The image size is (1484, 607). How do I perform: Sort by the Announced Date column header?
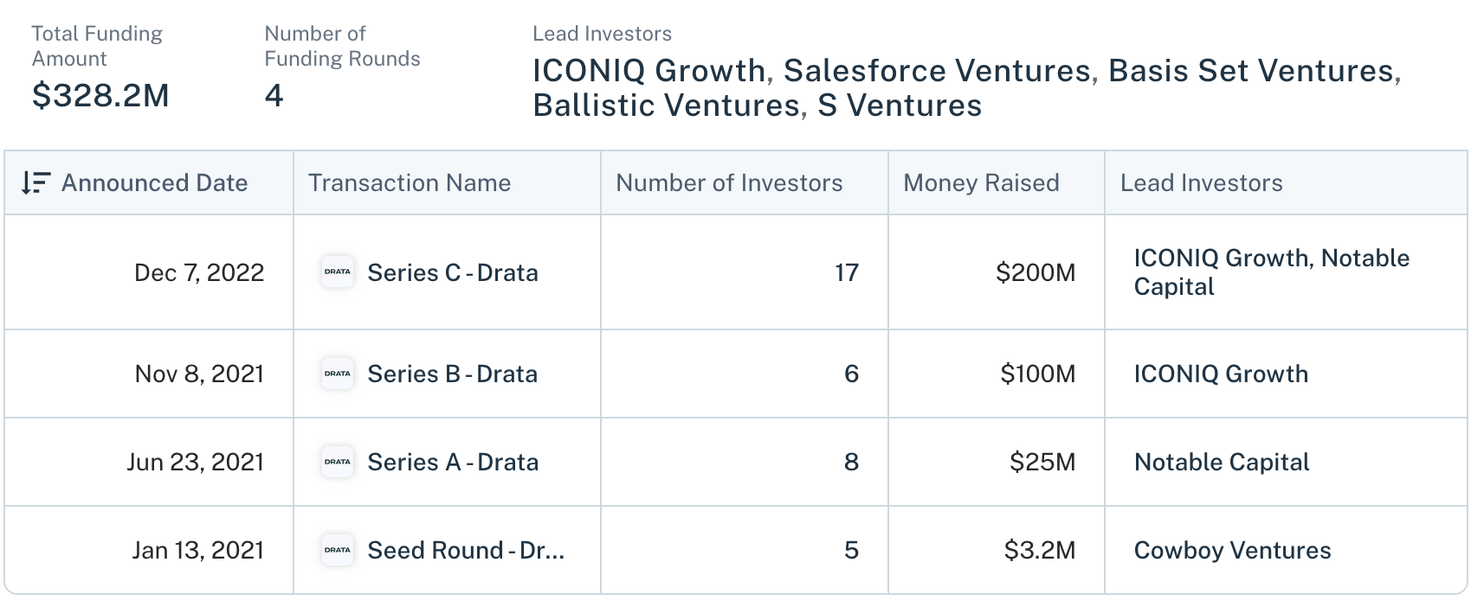[x=154, y=183]
